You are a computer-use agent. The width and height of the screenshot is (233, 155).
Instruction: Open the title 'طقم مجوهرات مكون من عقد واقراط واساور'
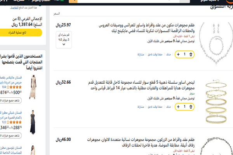[147, 28]
